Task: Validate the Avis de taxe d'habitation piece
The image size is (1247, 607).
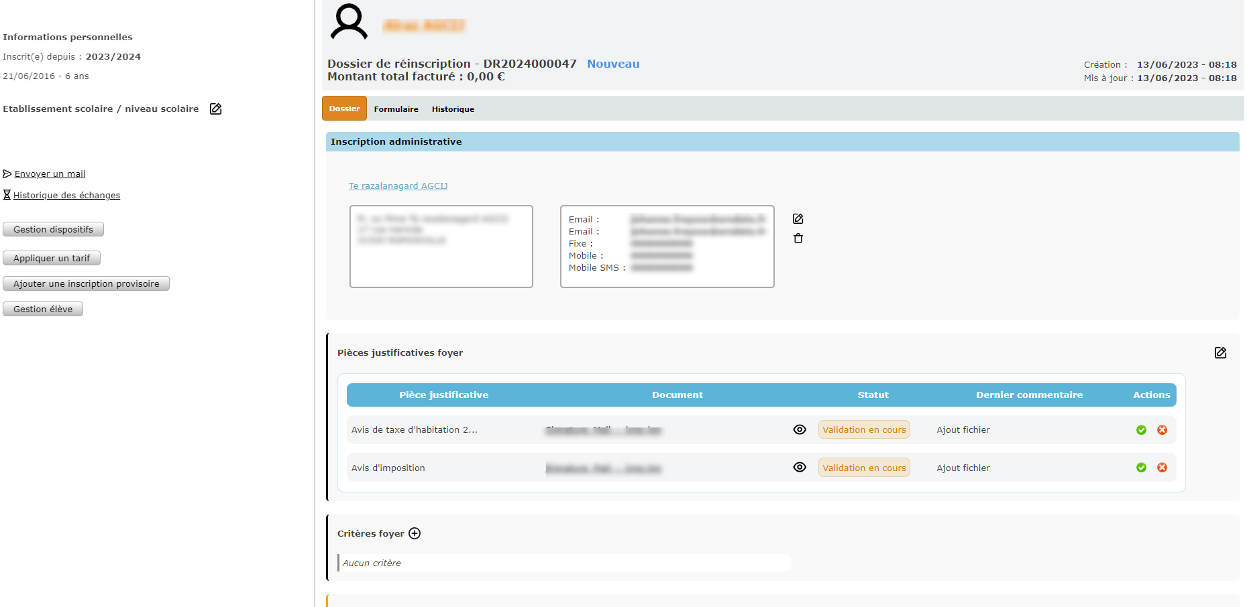Action: (x=1141, y=430)
